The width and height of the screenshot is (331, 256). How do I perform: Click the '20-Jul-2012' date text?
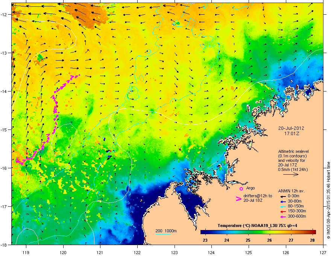coord(291,128)
